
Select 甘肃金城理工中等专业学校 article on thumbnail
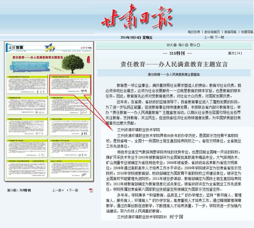(x=70, y=148)
